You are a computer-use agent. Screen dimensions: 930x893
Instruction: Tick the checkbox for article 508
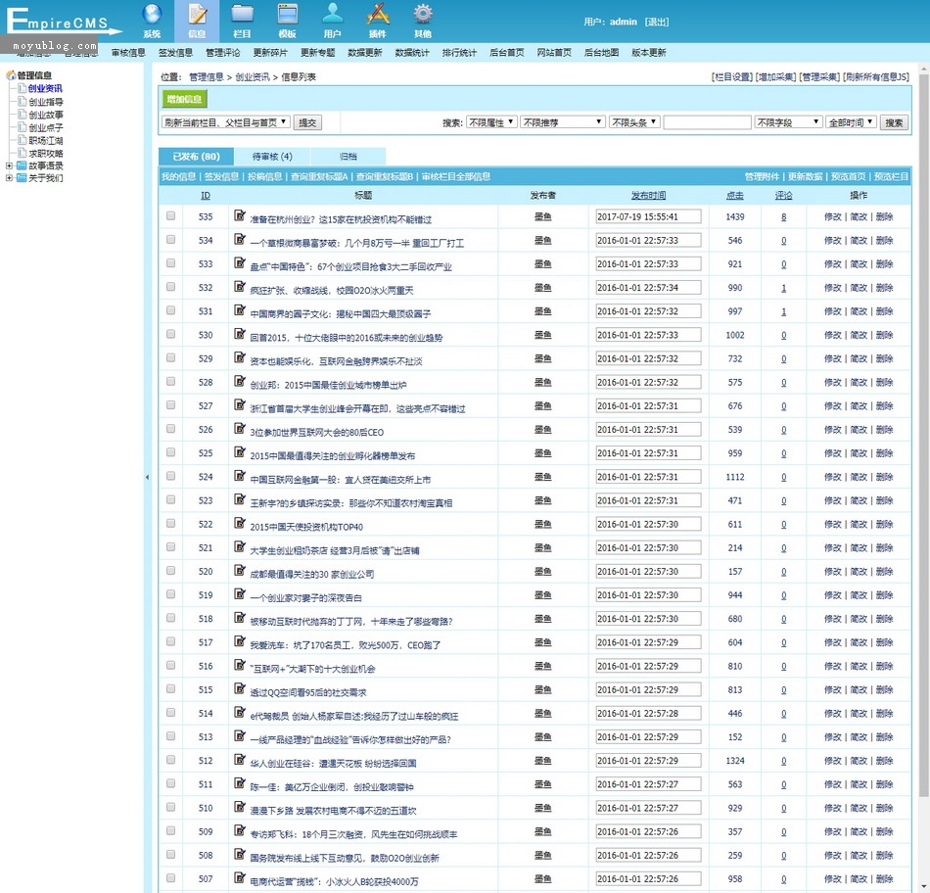tap(170, 854)
